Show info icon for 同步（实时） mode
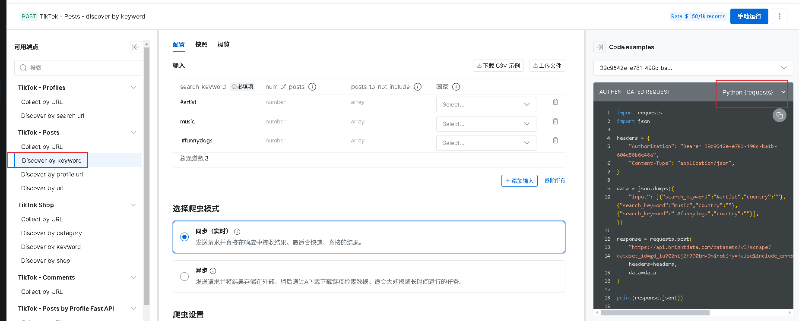Screen dimensions: 799x321 237,232
